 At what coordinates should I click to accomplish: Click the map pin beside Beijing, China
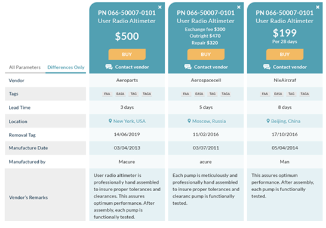click(x=268, y=121)
